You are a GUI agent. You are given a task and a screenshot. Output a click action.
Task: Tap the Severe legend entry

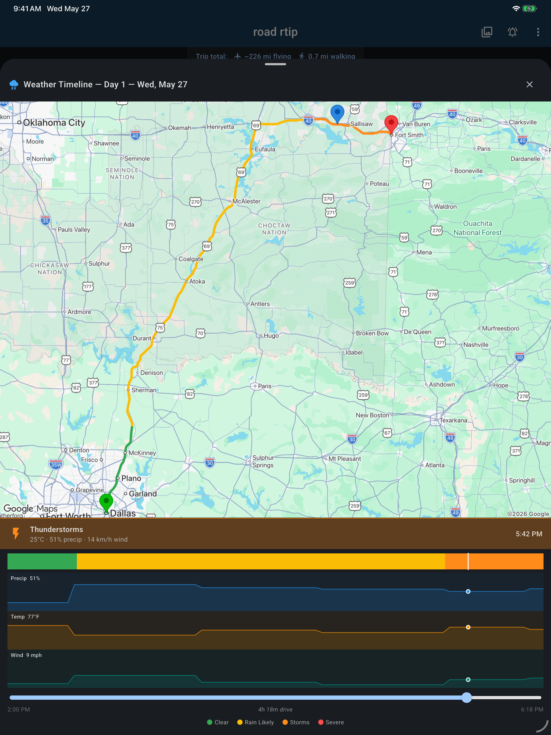331,722
